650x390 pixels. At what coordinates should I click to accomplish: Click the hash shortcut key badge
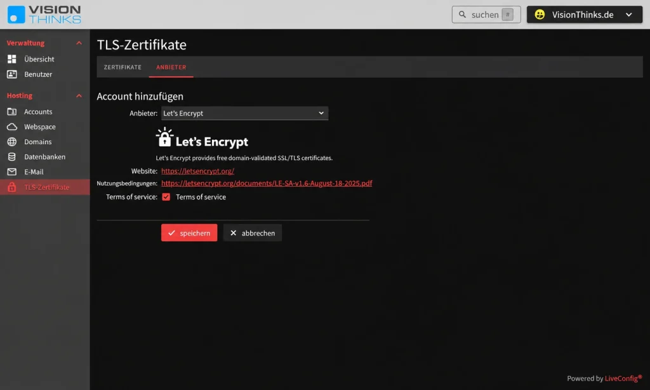(x=507, y=15)
